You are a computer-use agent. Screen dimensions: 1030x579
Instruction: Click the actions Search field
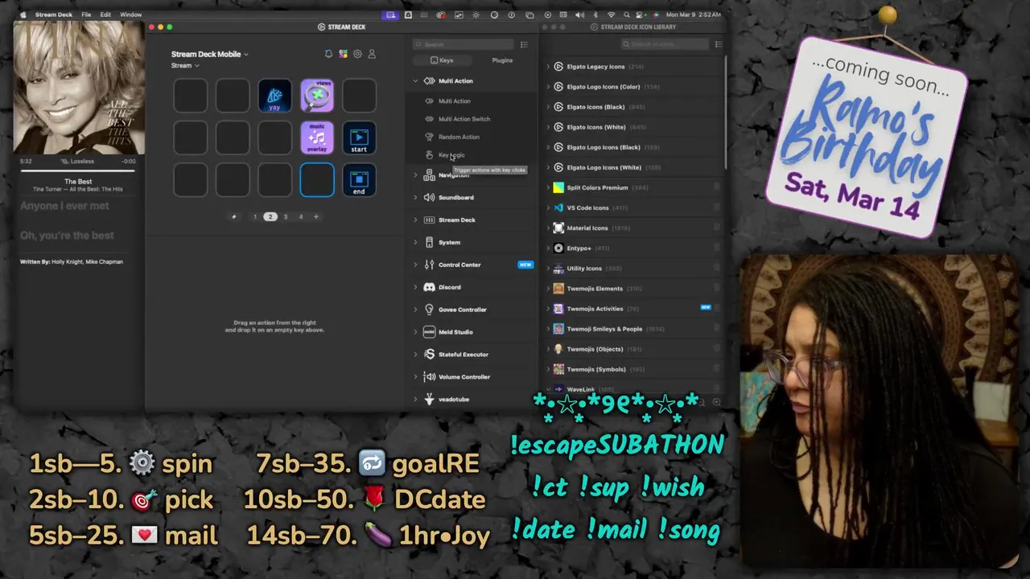point(463,44)
